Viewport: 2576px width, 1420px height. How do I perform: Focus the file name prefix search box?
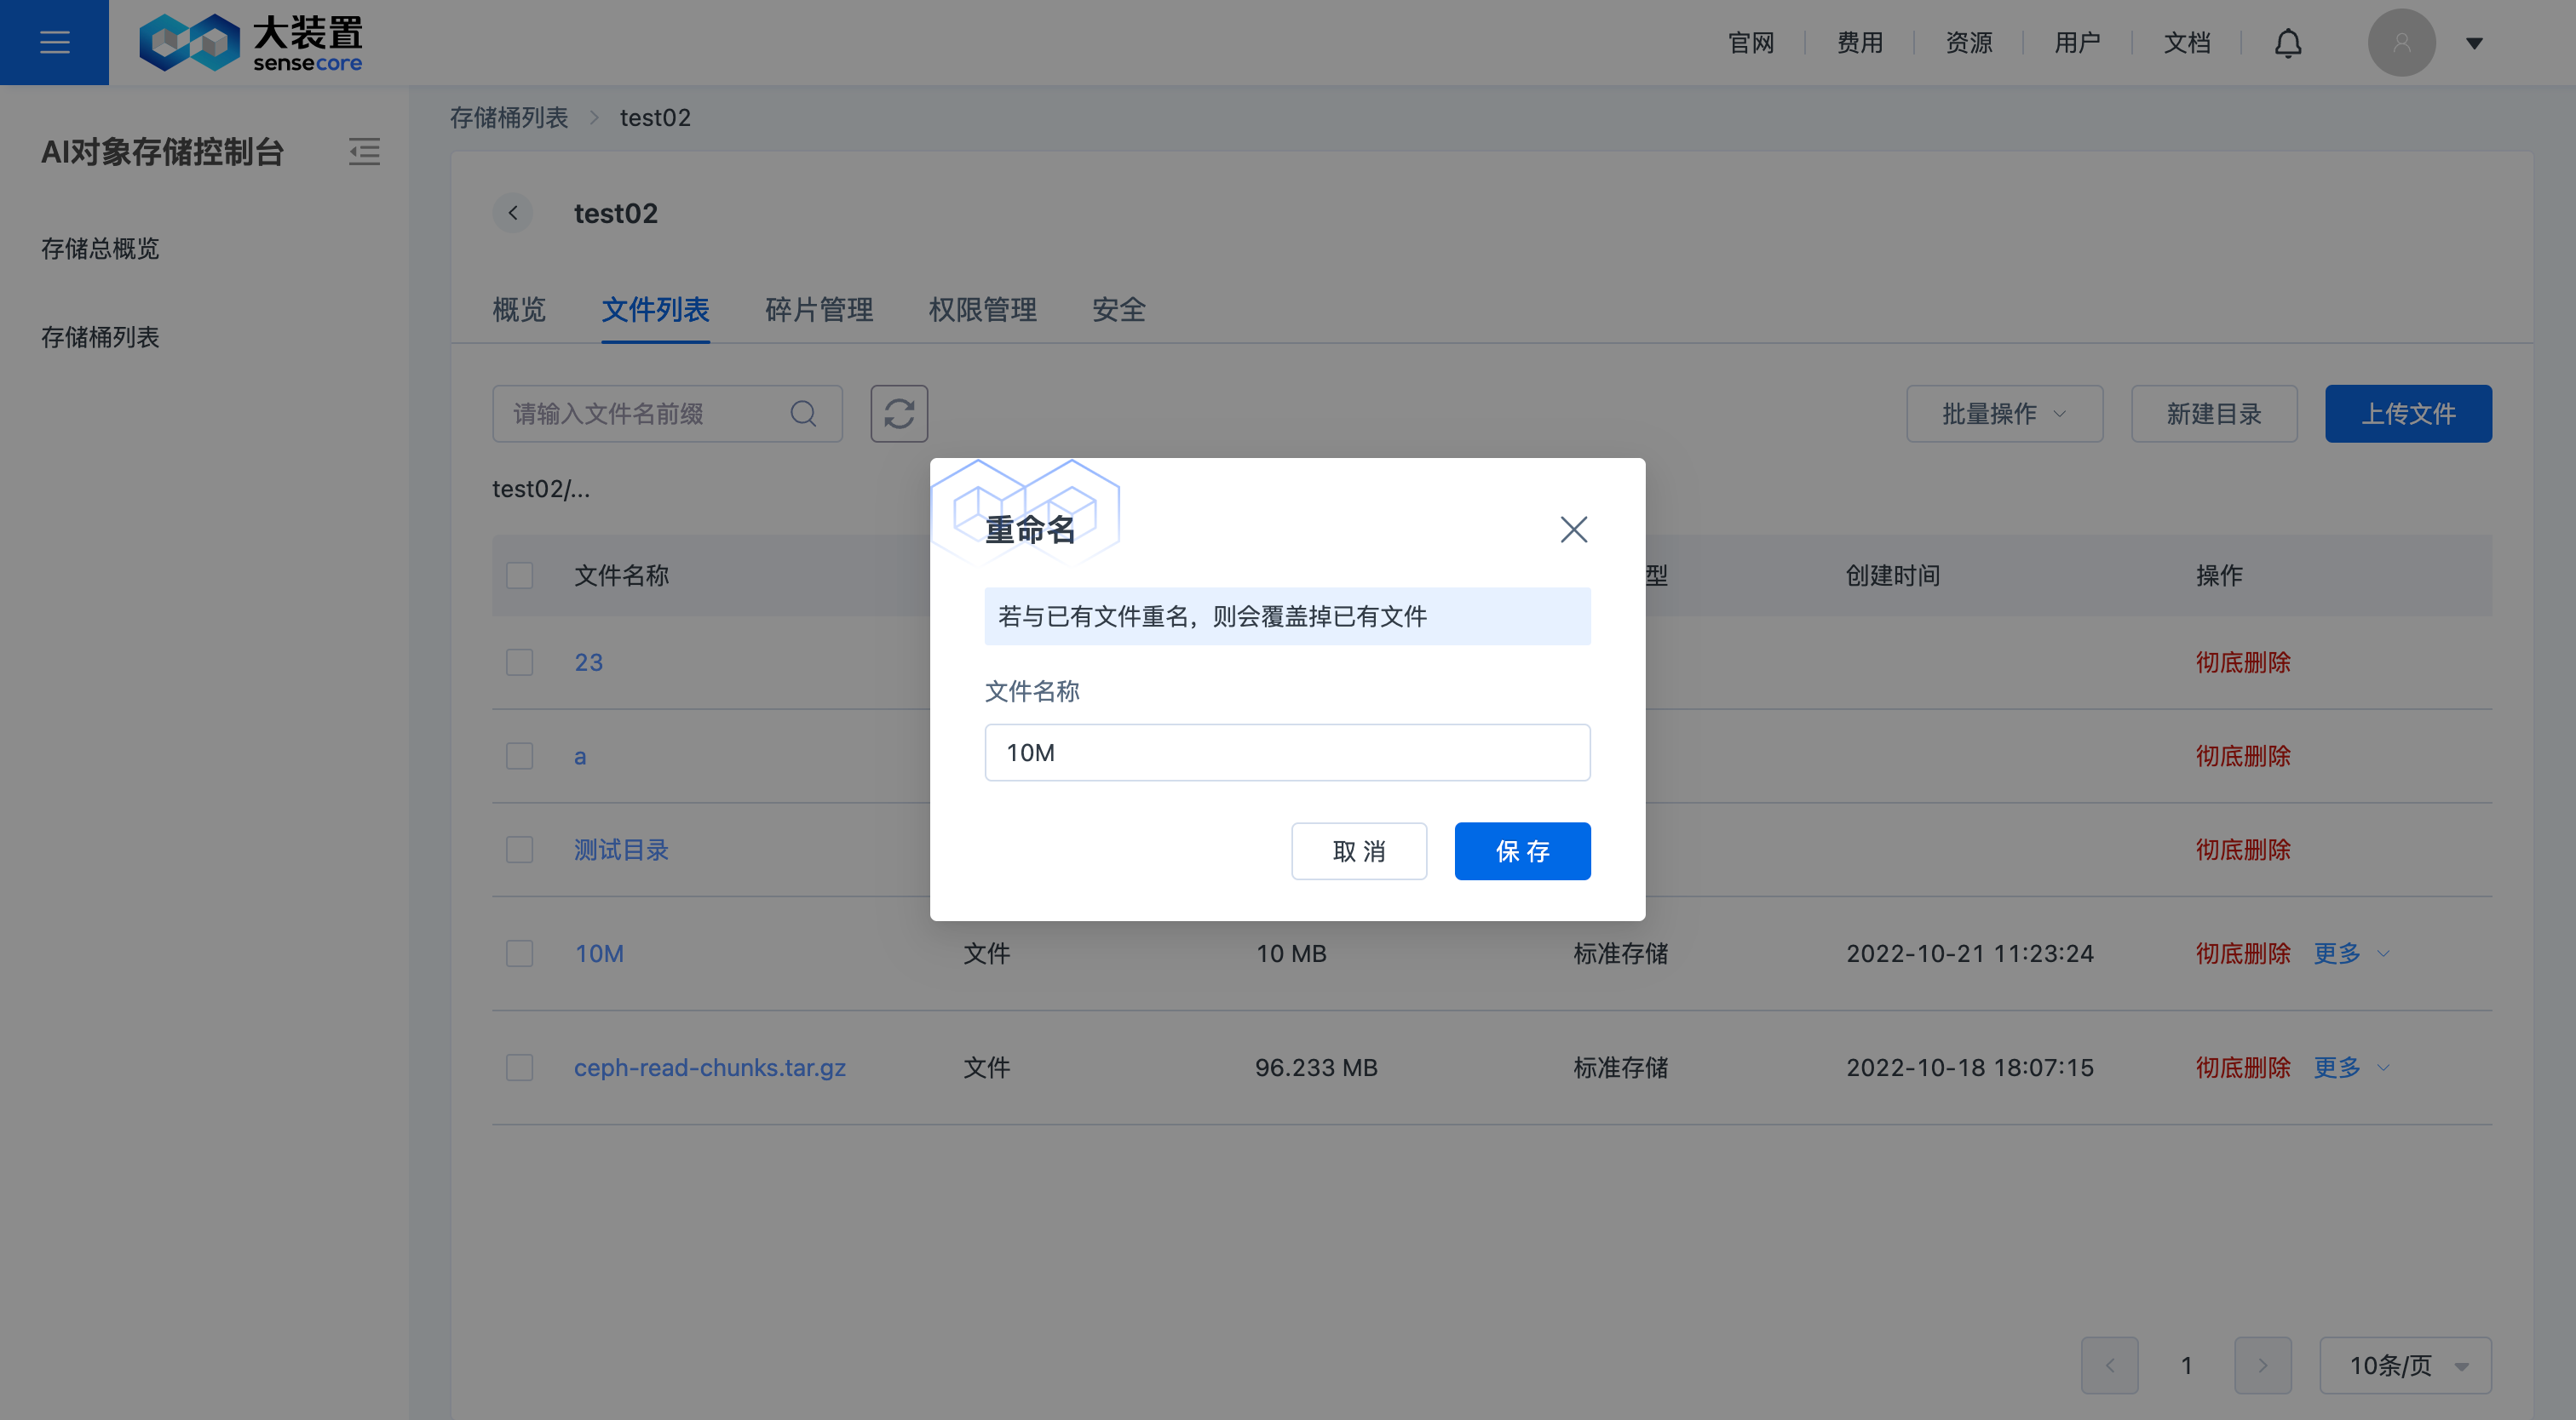click(x=667, y=414)
